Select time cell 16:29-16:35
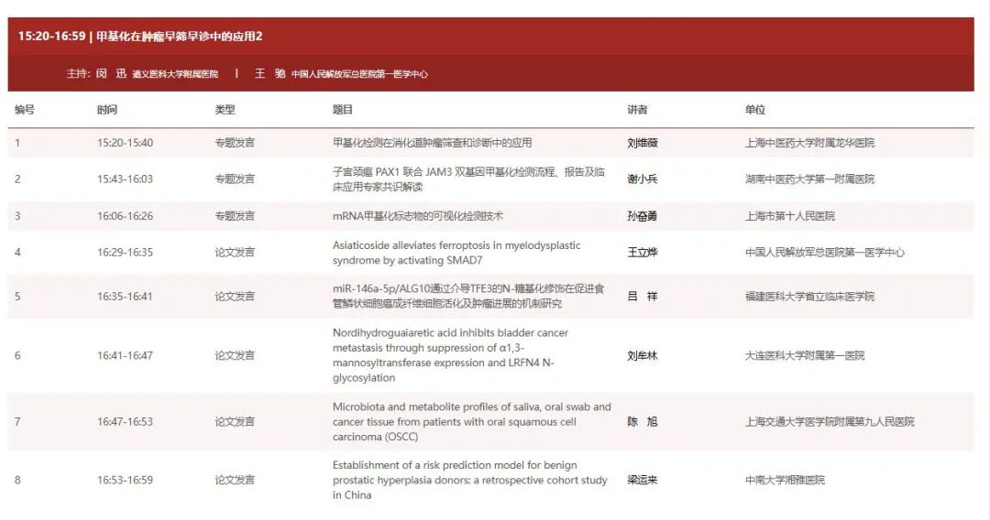 tap(125, 252)
